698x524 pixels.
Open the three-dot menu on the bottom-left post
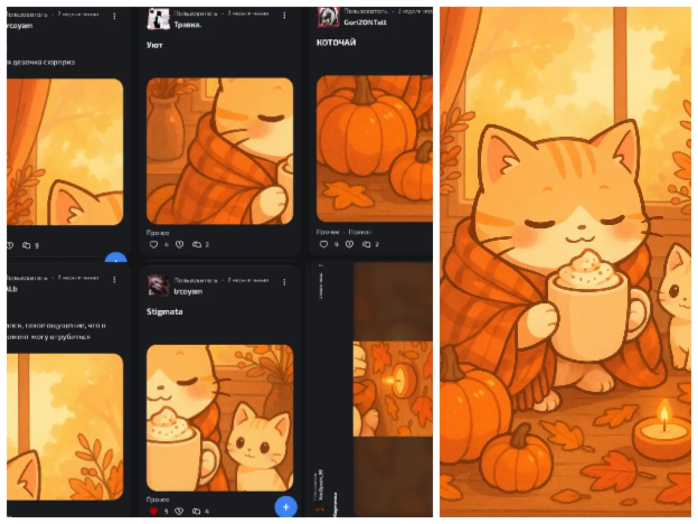click(114, 280)
